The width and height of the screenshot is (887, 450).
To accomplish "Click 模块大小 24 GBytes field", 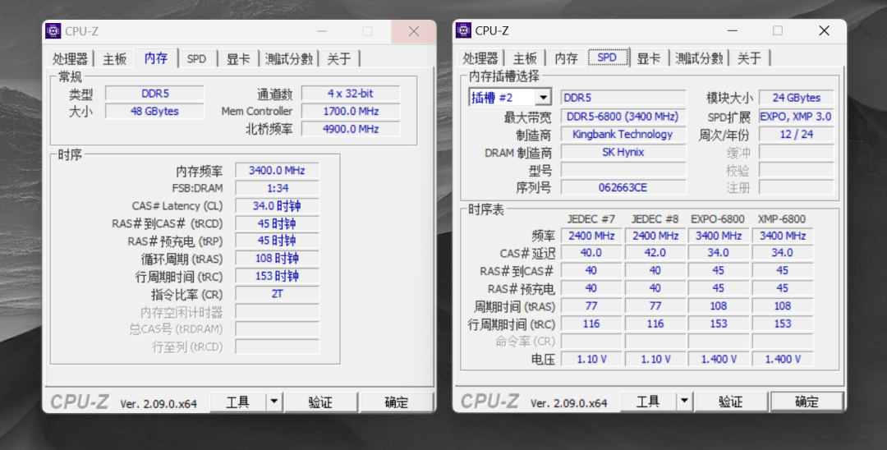I will pyautogui.click(x=797, y=98).
